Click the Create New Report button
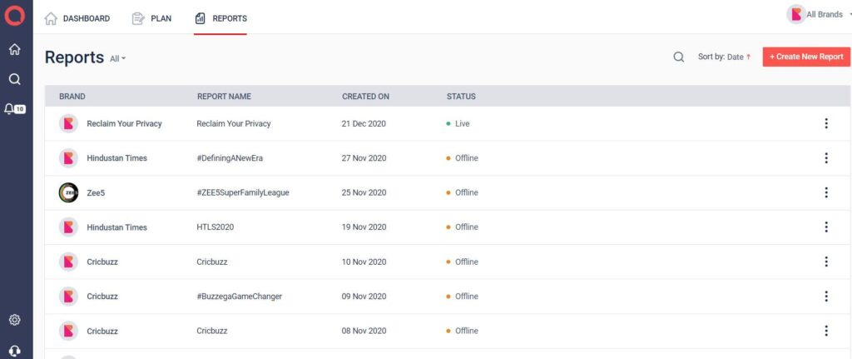This screenshot has width=852, height=359. point(806,57)
